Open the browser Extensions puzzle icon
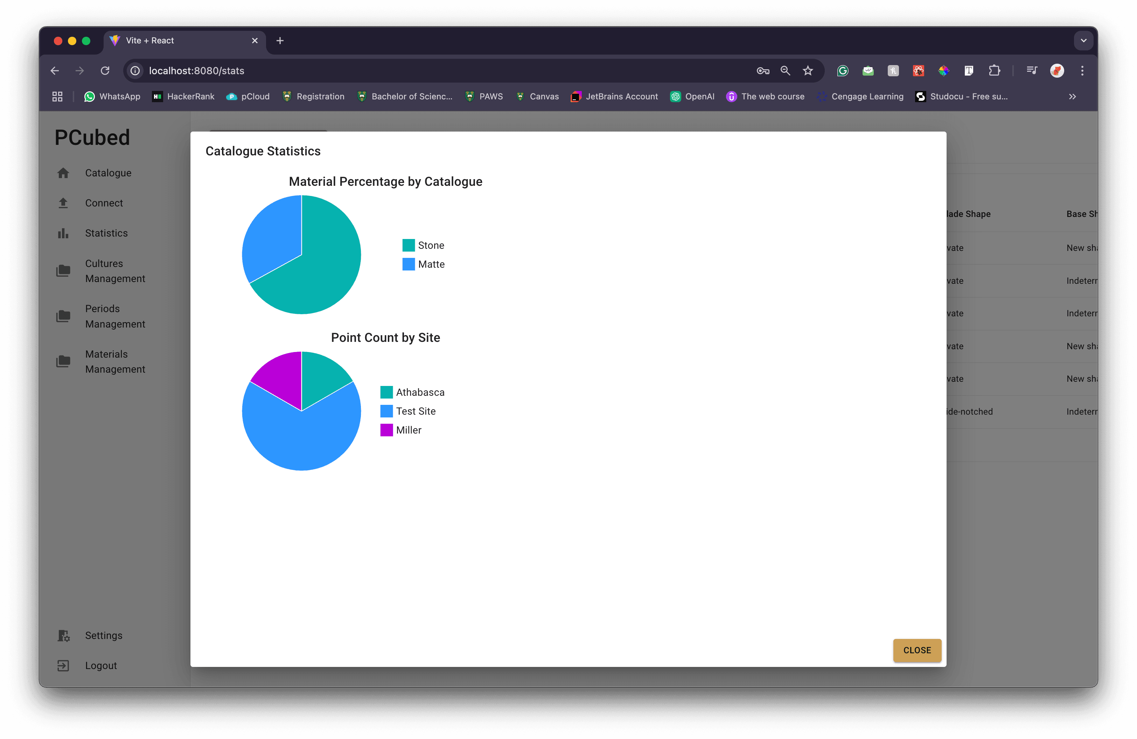Viewport: 1137px width, 739px height. tap(994, 71)
